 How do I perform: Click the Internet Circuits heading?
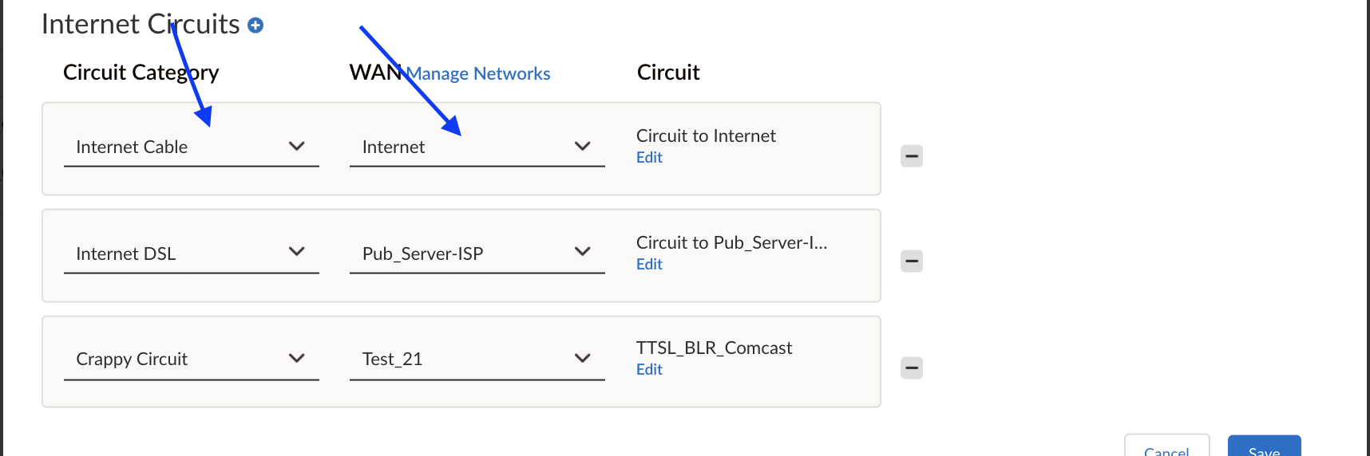(x=141, y=24)
